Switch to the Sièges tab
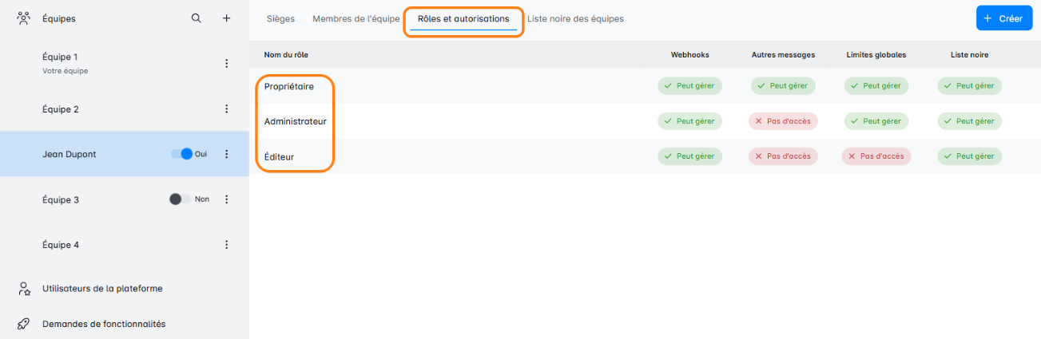This screenshot has width=1041, height=339. tap(278, 18)
